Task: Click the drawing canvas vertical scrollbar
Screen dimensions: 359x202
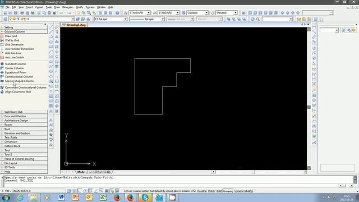Action: tap(309, 99)
